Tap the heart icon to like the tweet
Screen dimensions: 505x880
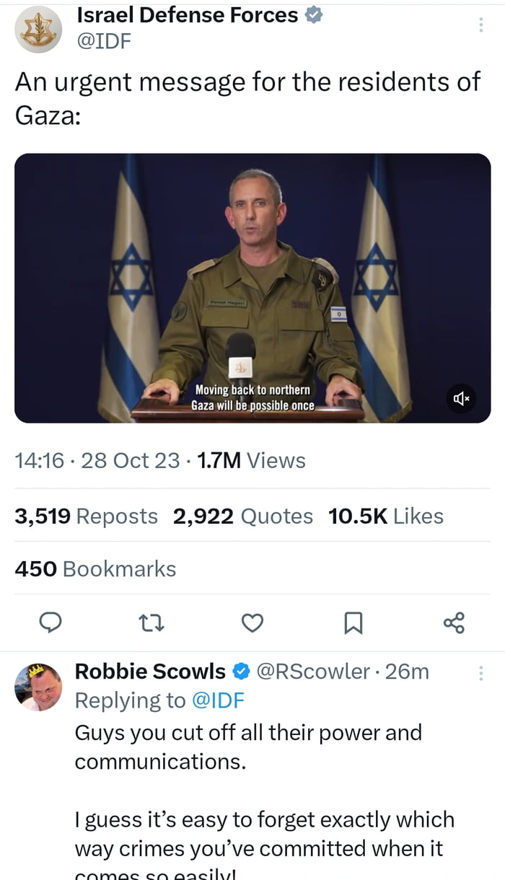click(x=252, y=623)
